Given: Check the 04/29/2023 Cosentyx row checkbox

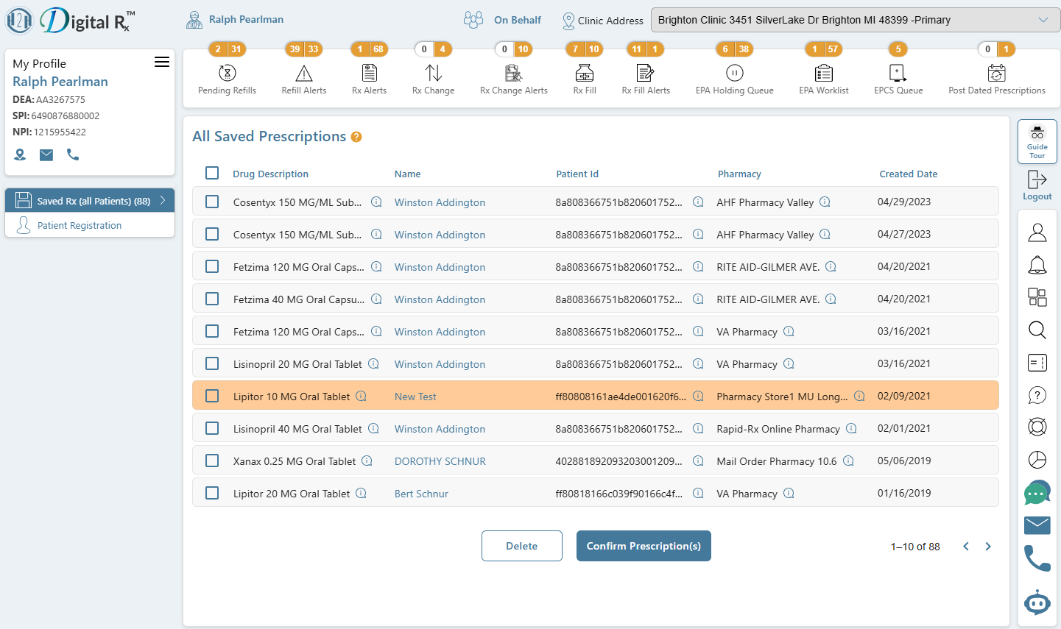Looking at the screenshot, I should point(212,202).
